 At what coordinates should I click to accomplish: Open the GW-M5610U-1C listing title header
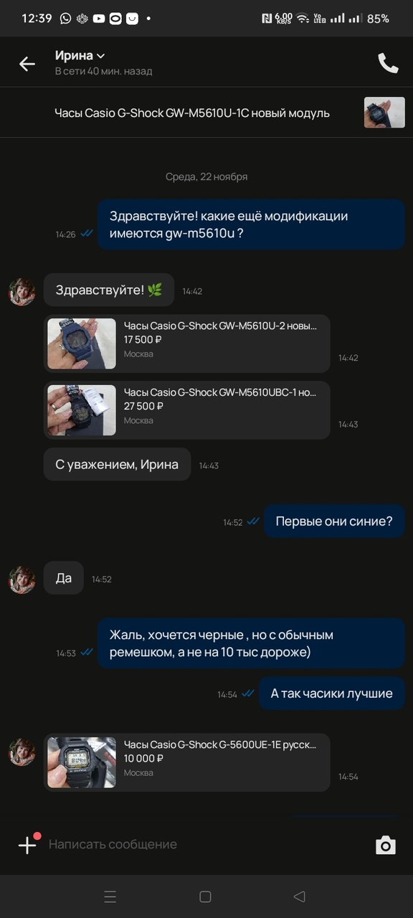[x=192, y=113]
